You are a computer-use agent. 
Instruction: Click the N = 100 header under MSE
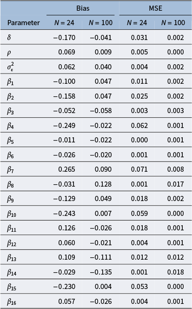pos(173,23)
